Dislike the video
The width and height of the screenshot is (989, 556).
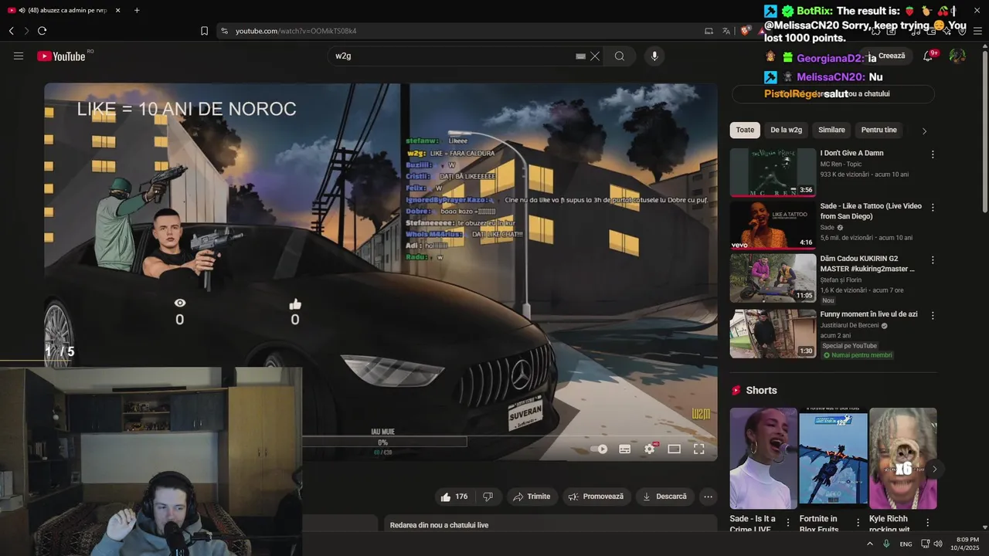coord(488,497)
